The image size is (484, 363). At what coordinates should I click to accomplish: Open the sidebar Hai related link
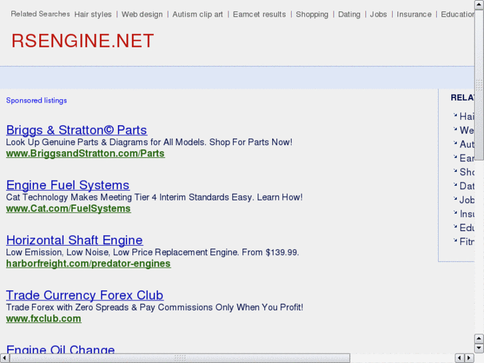coord(467,117)
